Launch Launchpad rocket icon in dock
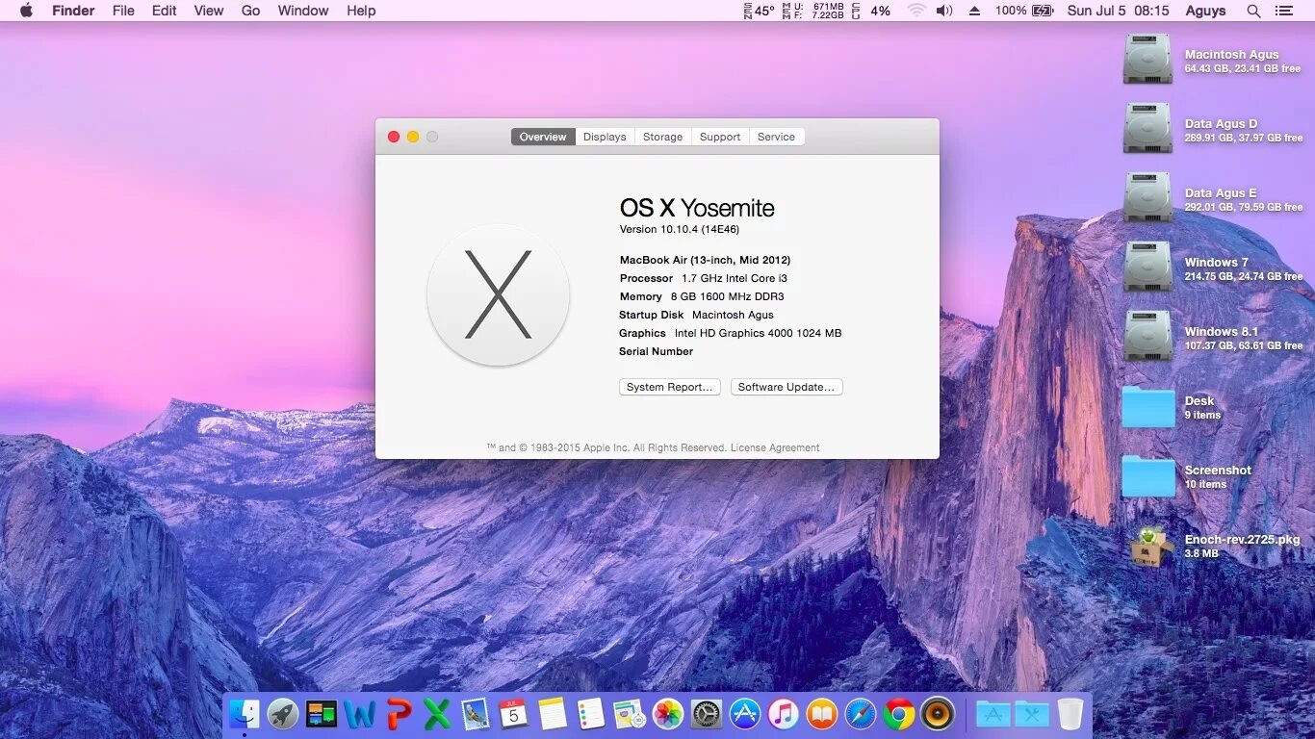The width and height of the screenshot is (1315, 739). (x=283, y=713)
